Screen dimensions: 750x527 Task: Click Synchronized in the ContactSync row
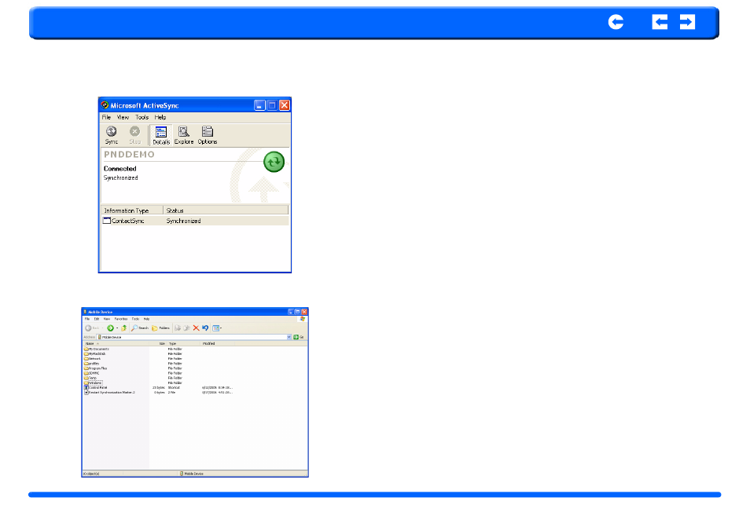coord(184,221)
